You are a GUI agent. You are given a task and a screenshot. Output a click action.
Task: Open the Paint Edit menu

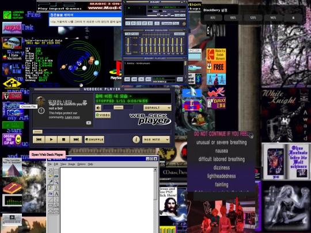pyautogui.click(x=56, y=164)
